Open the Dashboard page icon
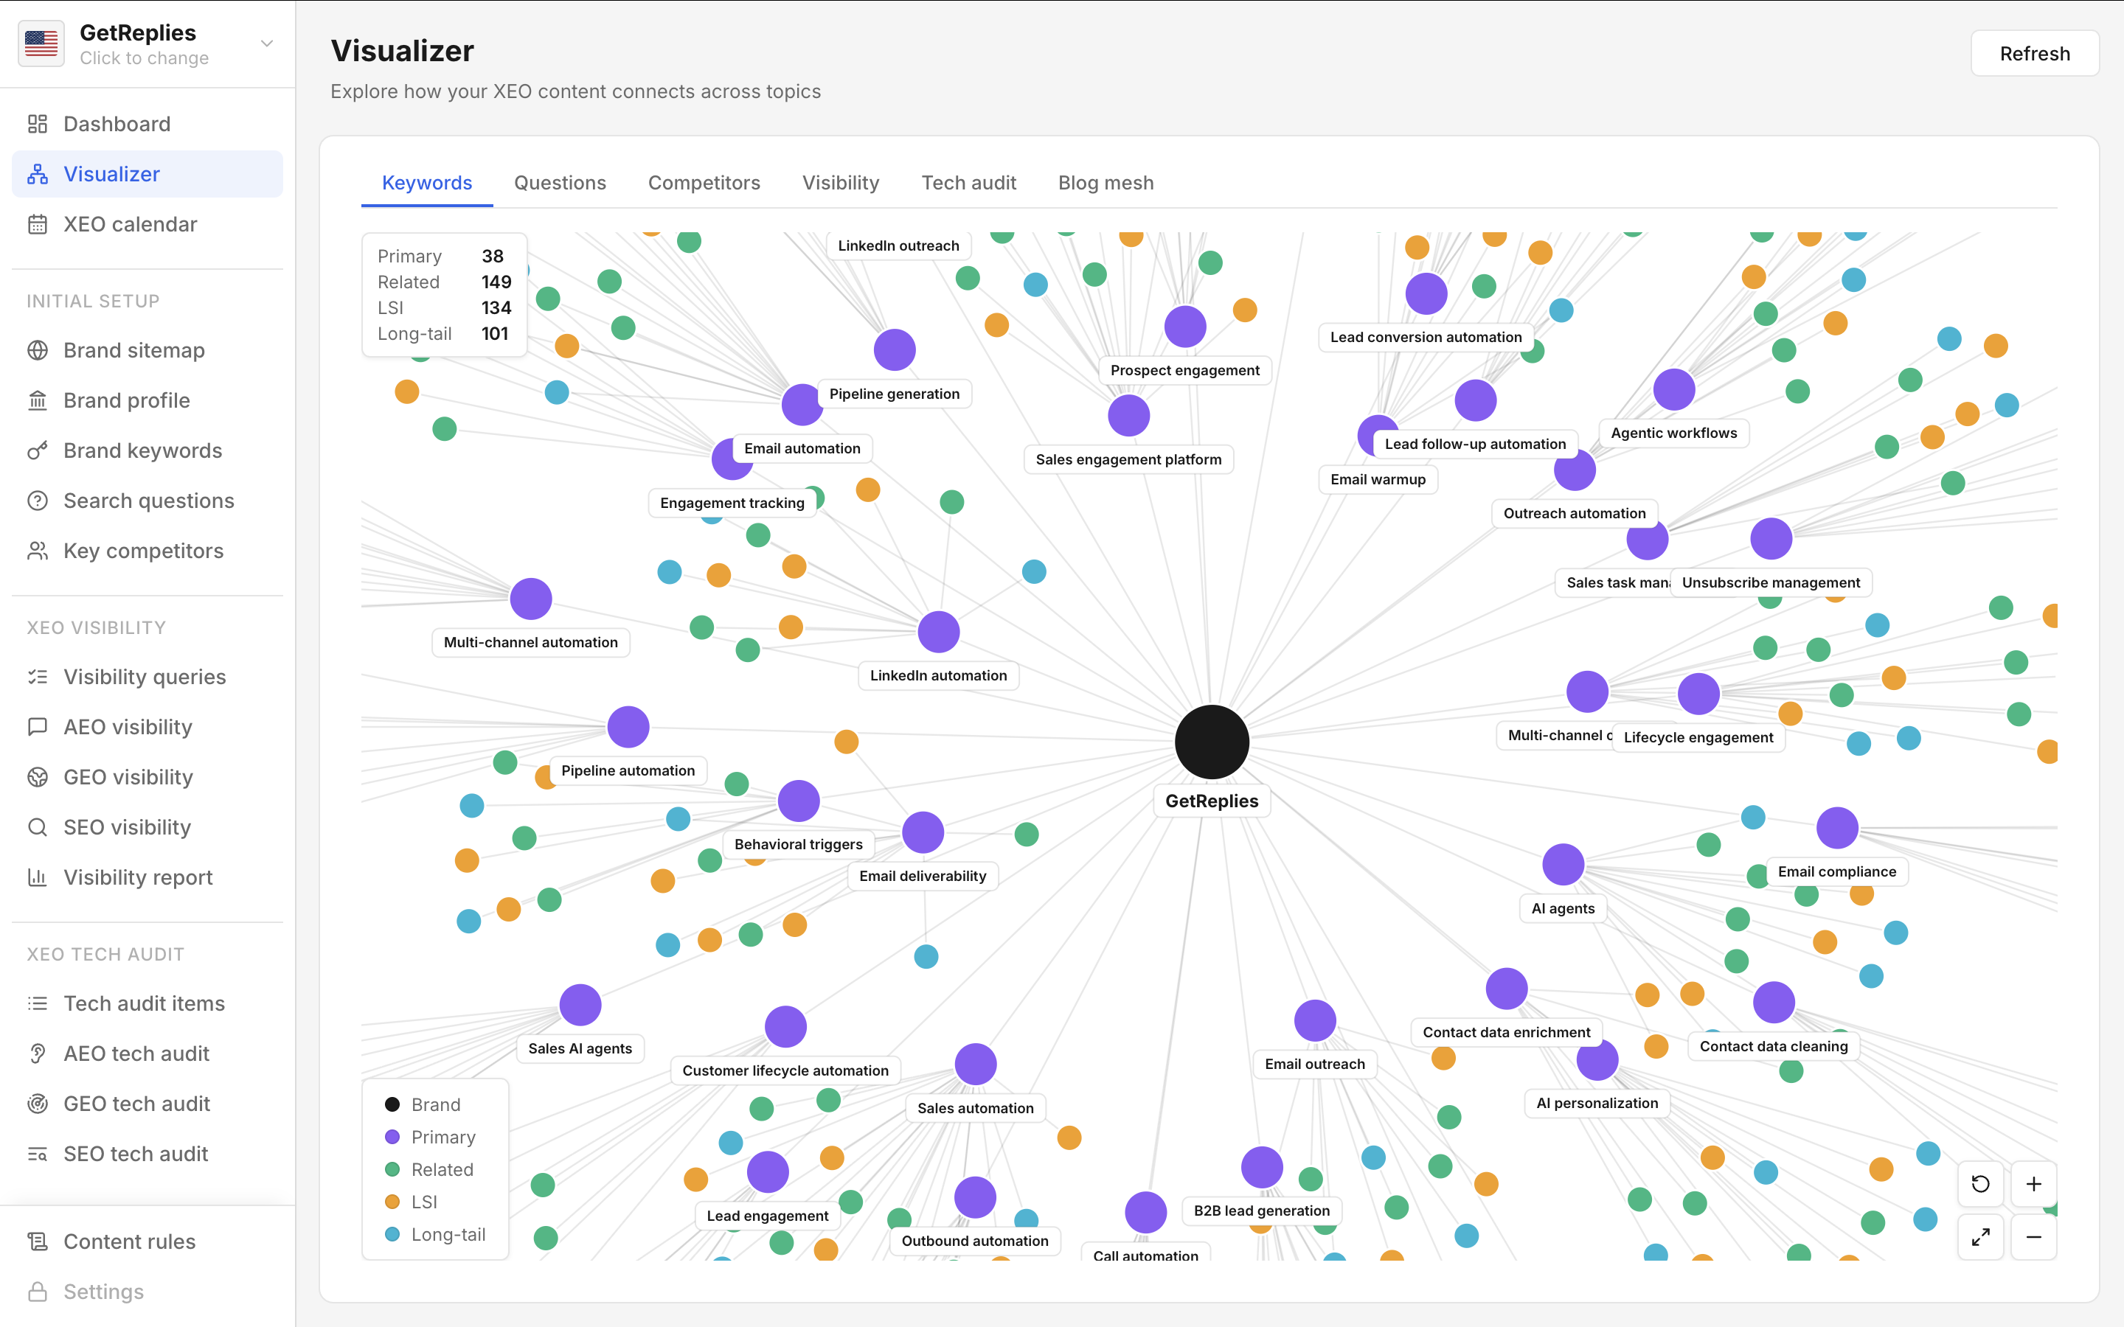 pos(37,124)
